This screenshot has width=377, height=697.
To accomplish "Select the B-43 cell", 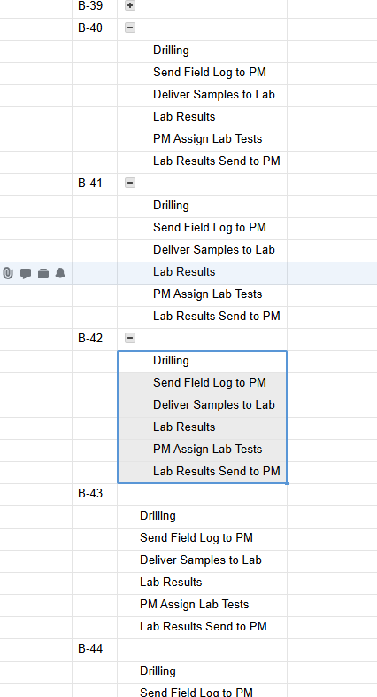I will tap(95, 493).
